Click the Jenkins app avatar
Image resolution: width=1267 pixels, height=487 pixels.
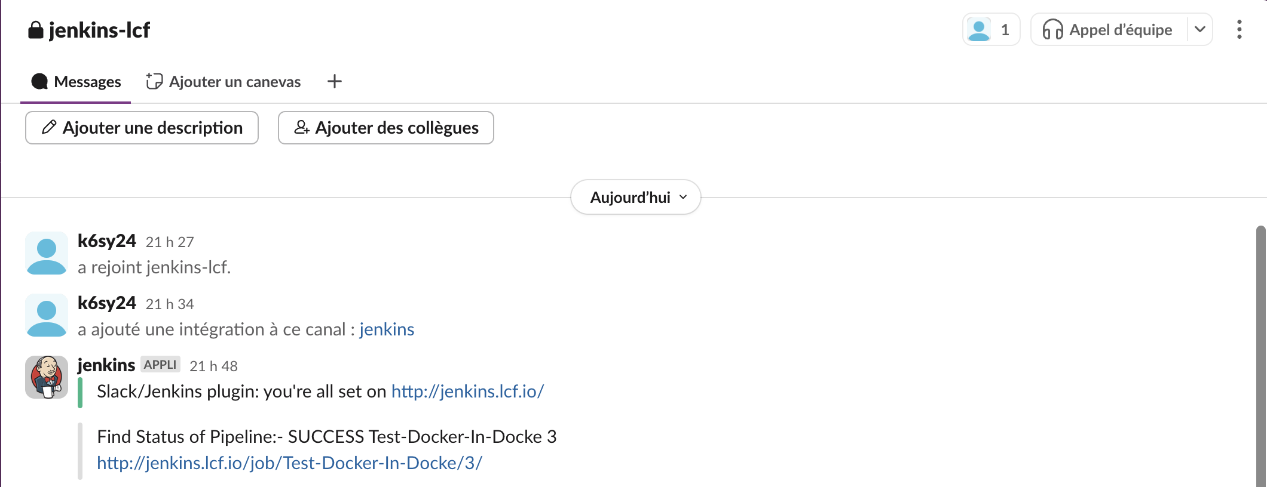click(x=47, y=377)
